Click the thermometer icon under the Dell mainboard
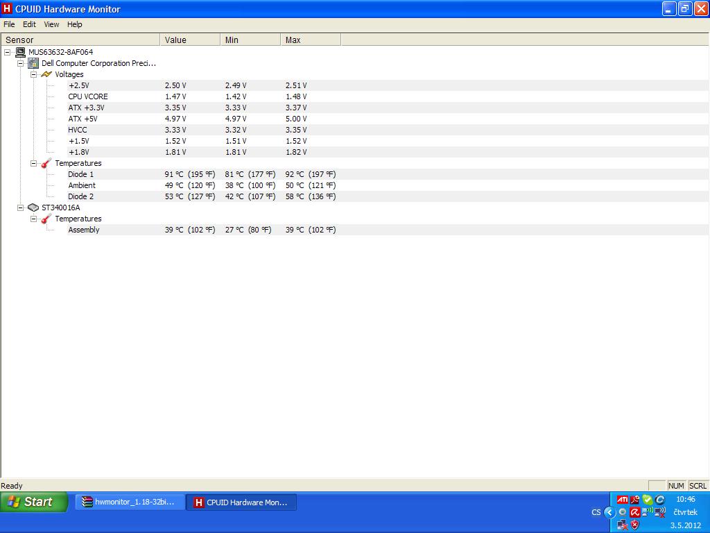710x533 pixels. tap(46, 163)
